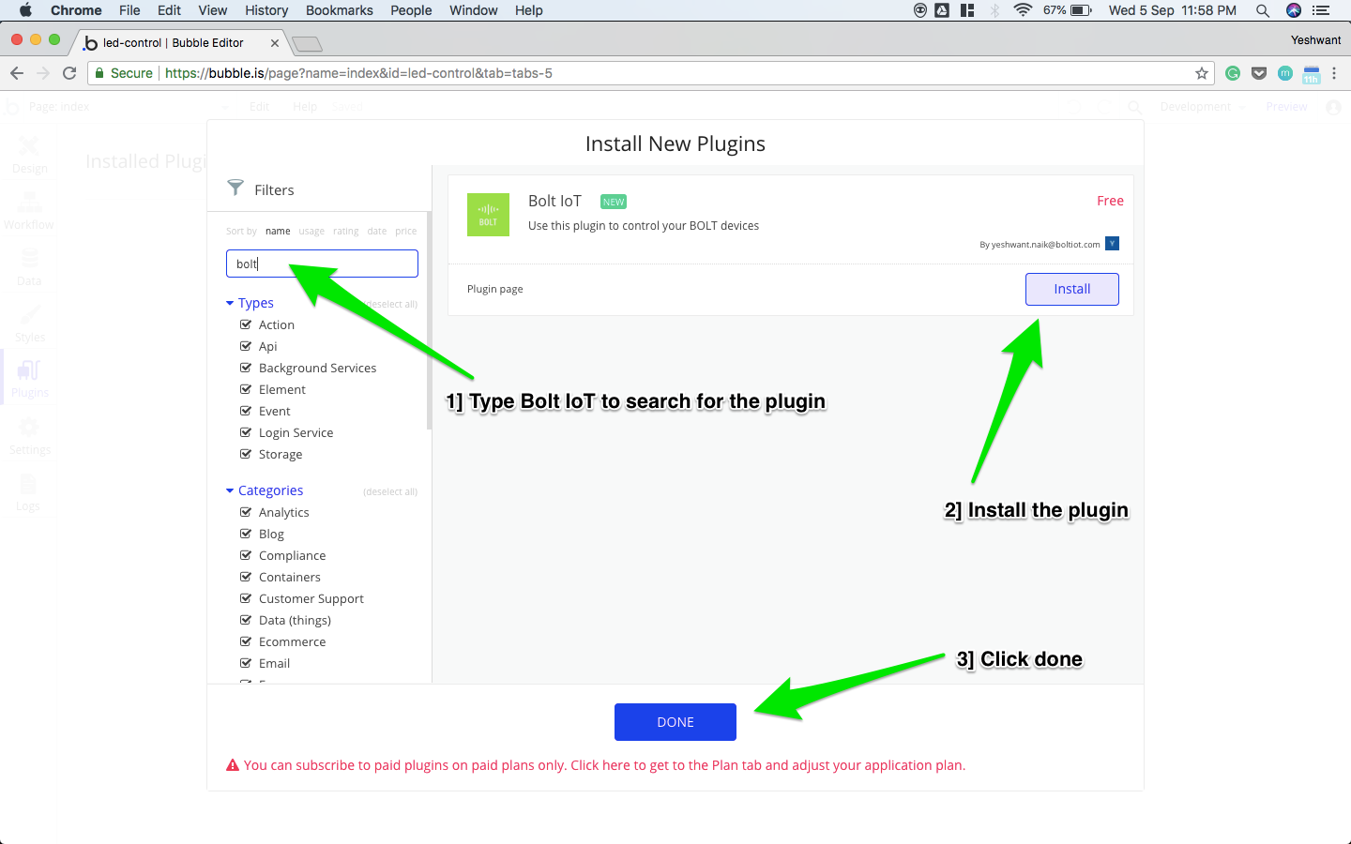Uncheck the Background Services checkbox
Image resolution: width=1351 pixels, height=844 pixels.
point(246,368)
